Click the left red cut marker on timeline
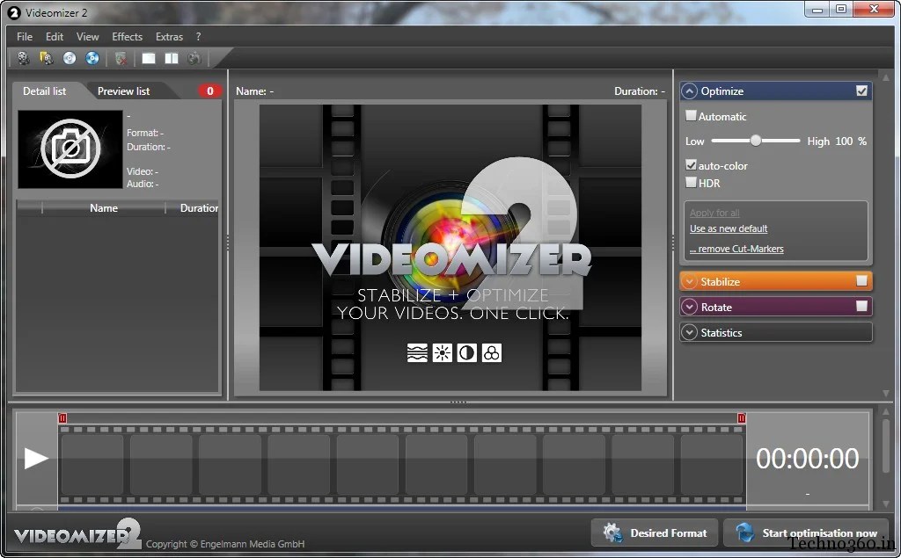Screen dimensions: 901x558 tap(62, 418)
